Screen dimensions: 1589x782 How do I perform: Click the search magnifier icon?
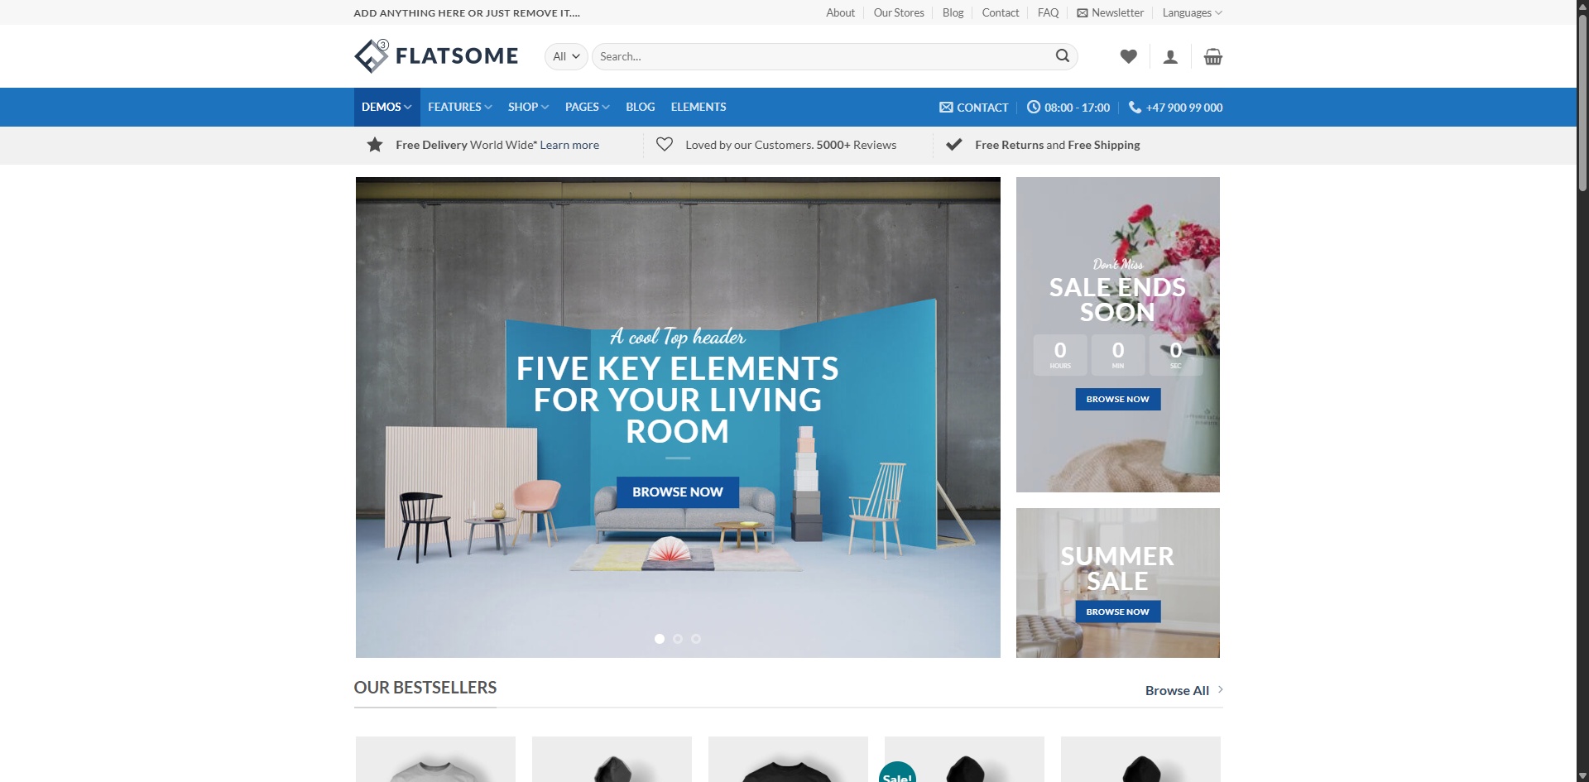(x=1063, y=55)
